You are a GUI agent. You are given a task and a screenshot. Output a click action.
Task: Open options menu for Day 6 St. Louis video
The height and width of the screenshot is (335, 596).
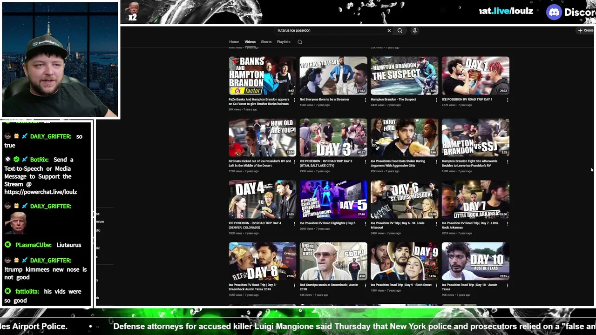point(436,223)
